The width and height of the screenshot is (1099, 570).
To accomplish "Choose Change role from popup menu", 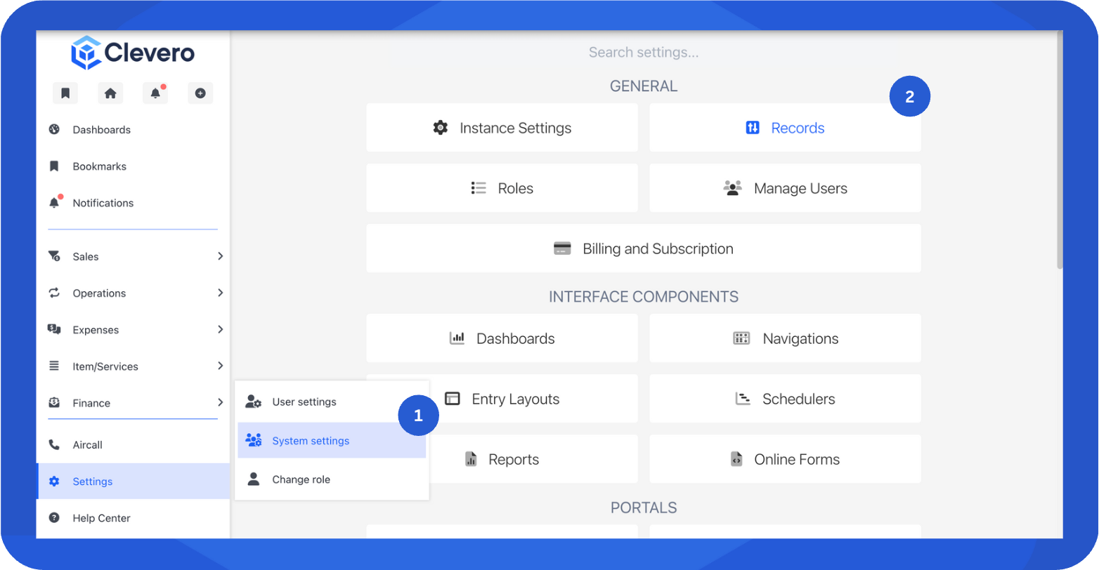I will click(332, 479).
